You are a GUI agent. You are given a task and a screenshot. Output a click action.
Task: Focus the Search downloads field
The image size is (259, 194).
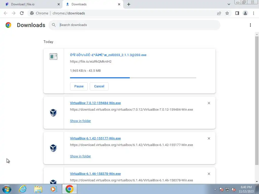pos(135,25)
